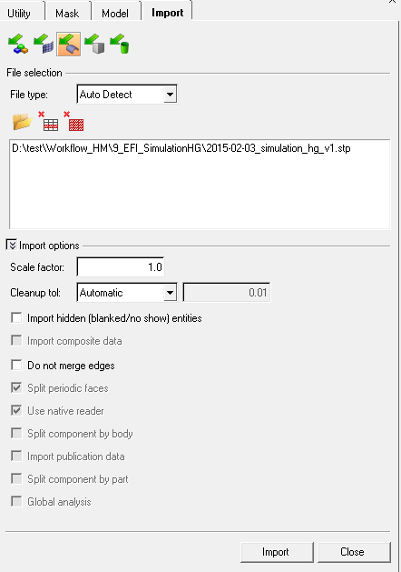The image size is (401, 572).
Task: Enable Import hidden (blanked/no show) entities checkbox
Action: point(16,317)
